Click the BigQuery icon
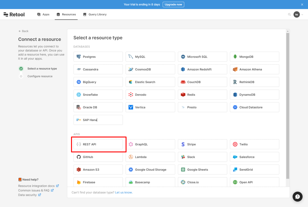 [x=79, y=82]
